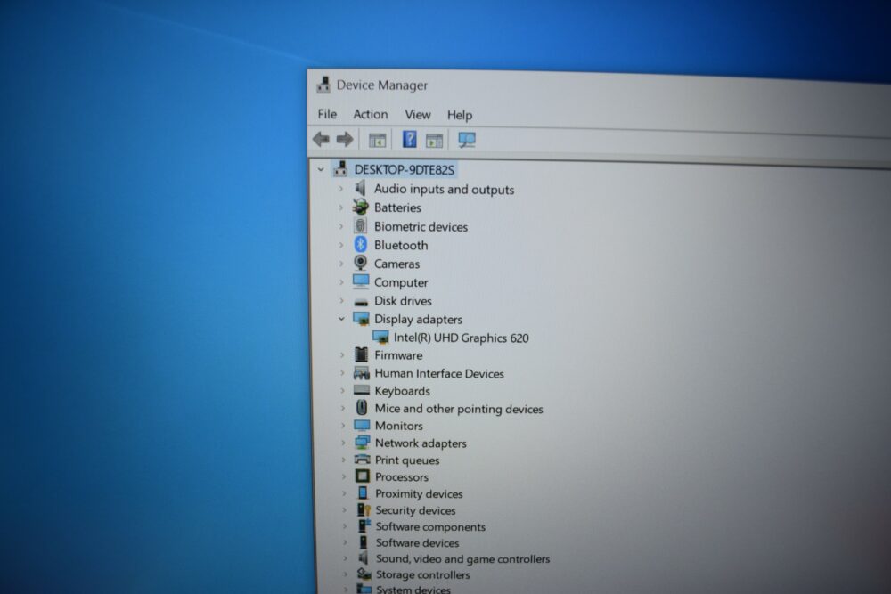Click the Forward arrow toolbar icon
Image resolution: width=891 pixels, height=594 pixels.
point(345,139)
